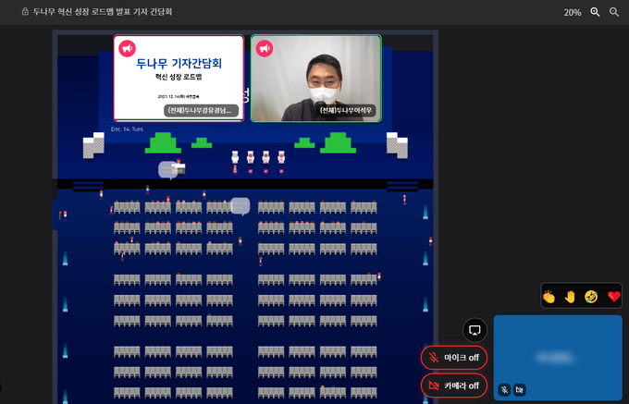This screenshot has width=629, height=404.
Task: Toggle muted mic icon on self-view tile
Action: [506, 390]
